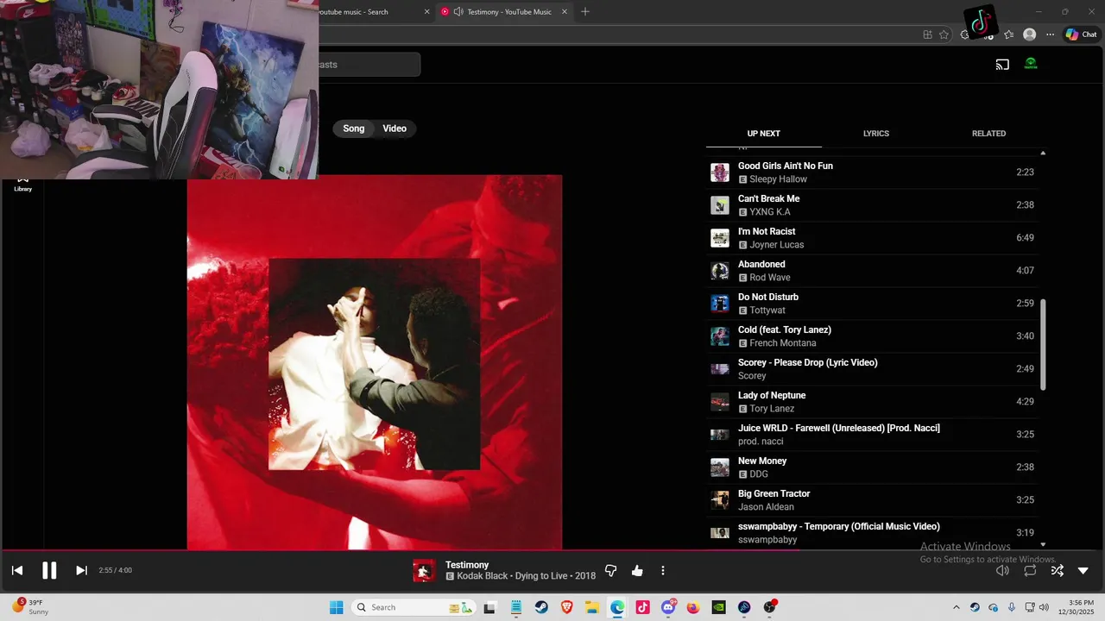Image resolution: width=1105 pixels, height=621 pixels.
Task: Skip to the previous track
Action: [x=17, y=570]
